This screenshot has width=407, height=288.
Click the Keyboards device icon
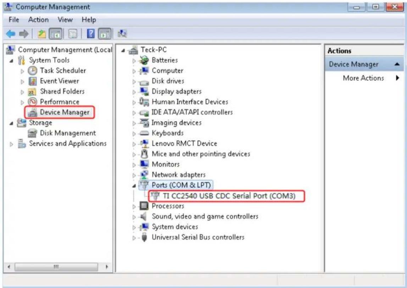[x=144, y=133]
